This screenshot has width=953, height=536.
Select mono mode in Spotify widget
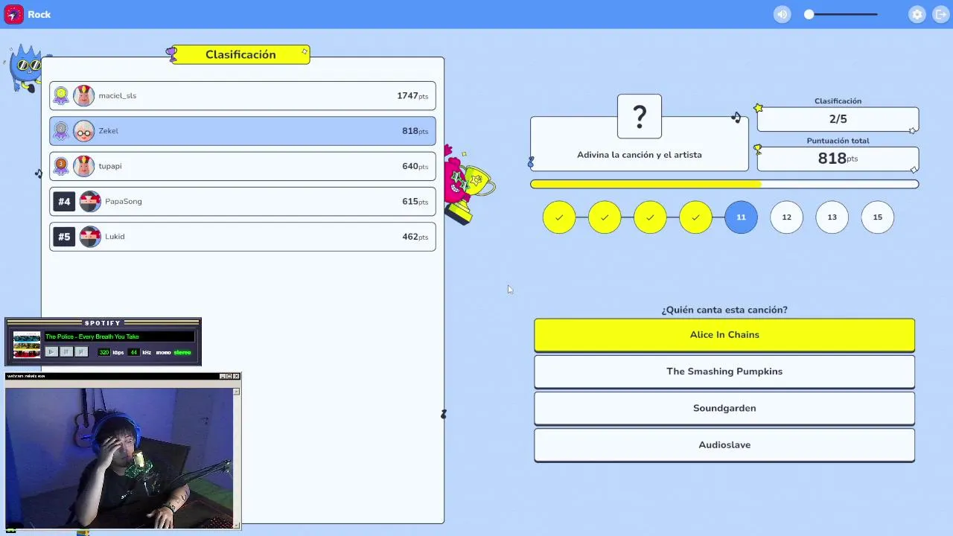[x=163, y=352]
